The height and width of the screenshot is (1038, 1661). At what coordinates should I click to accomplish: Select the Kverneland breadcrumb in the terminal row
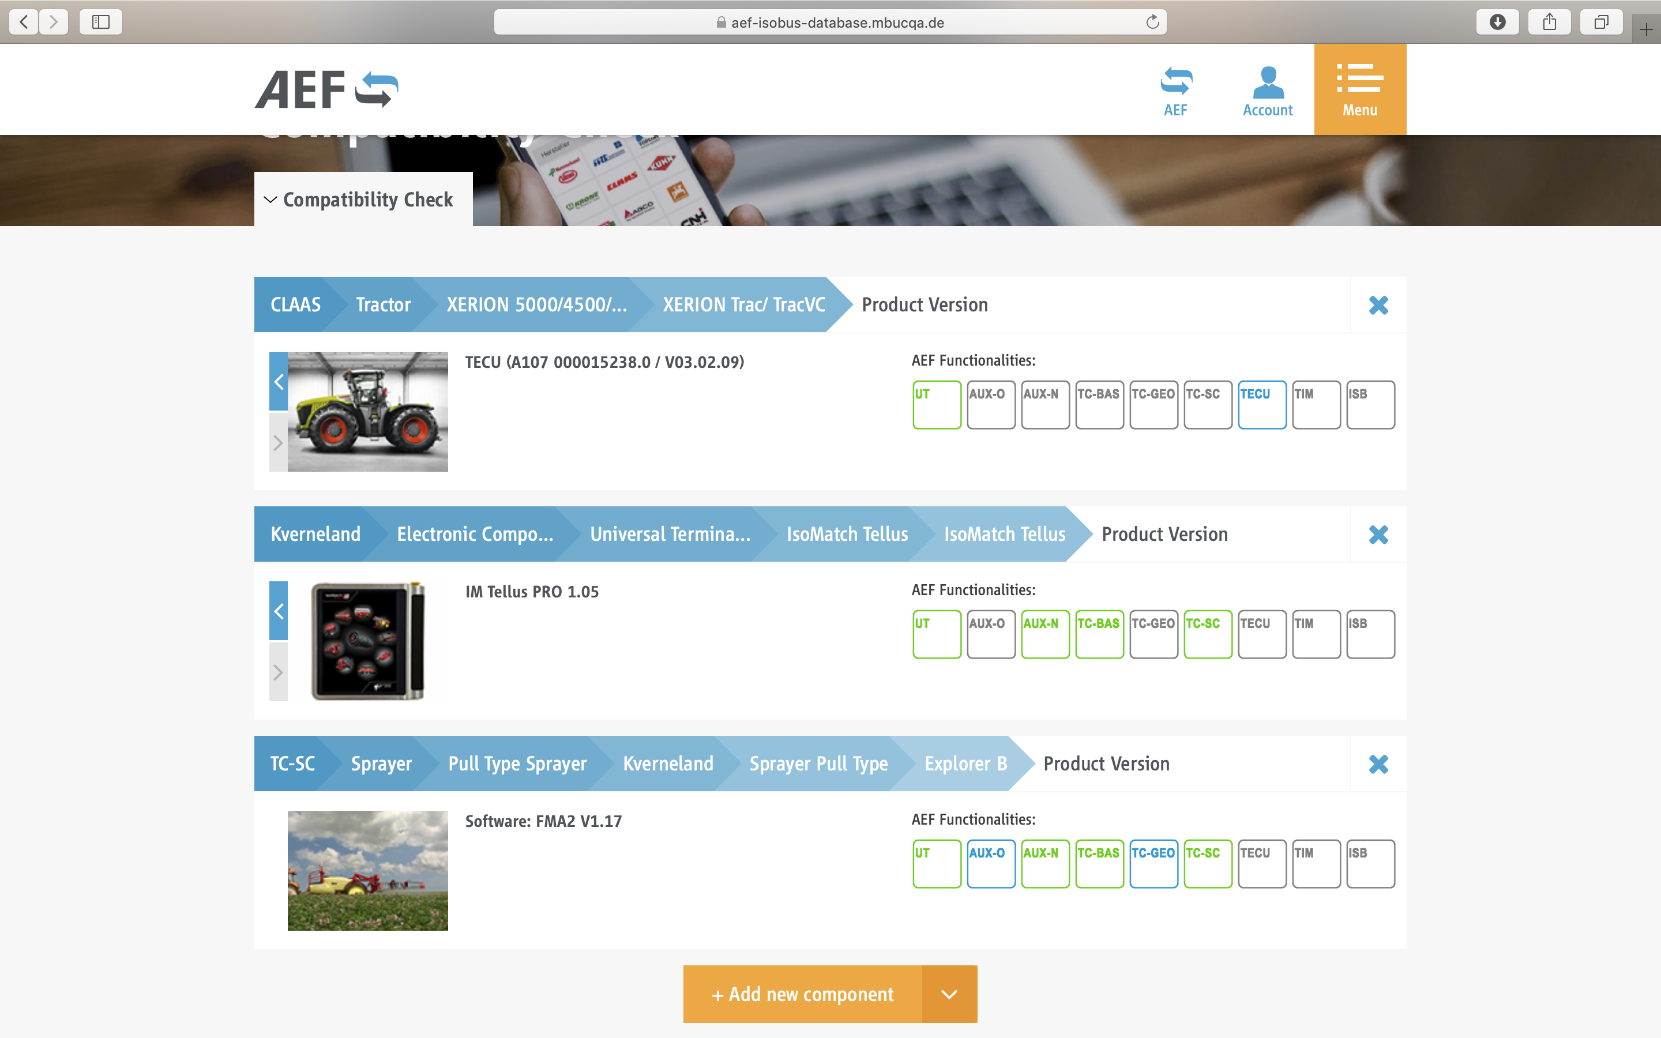(315, 534)
